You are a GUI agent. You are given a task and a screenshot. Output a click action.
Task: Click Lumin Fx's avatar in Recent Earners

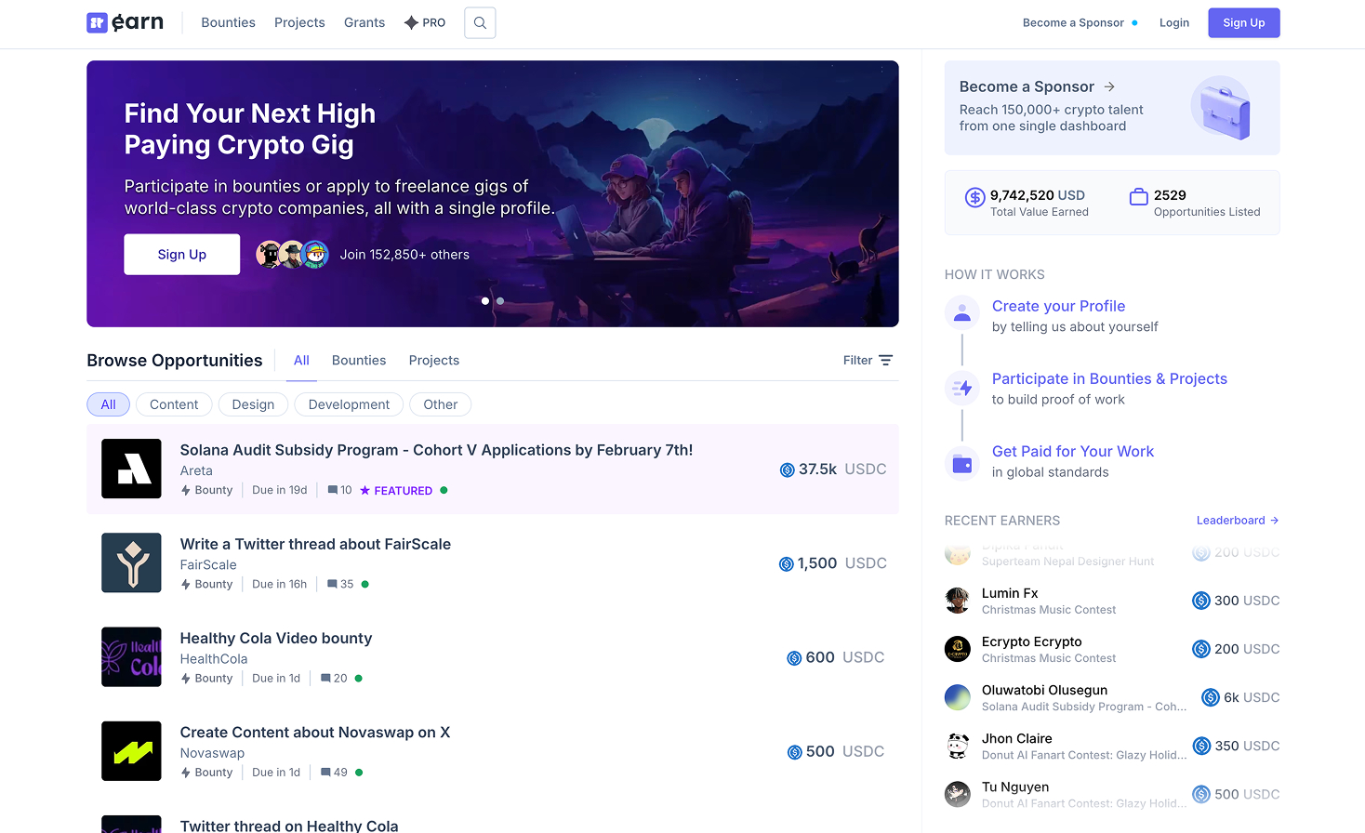tap(958, 601)
